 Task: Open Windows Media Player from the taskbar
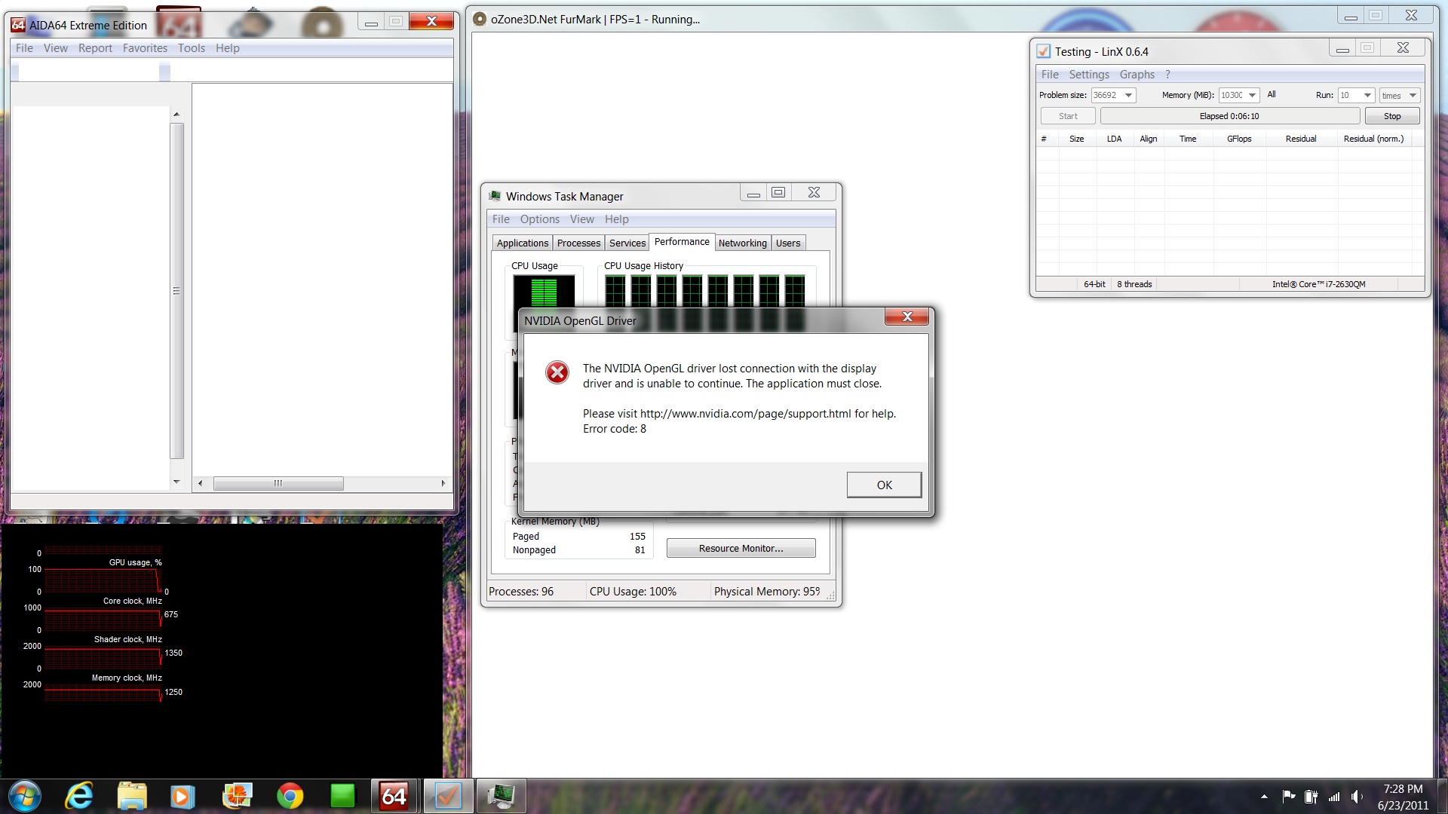(x=183, y=796)
